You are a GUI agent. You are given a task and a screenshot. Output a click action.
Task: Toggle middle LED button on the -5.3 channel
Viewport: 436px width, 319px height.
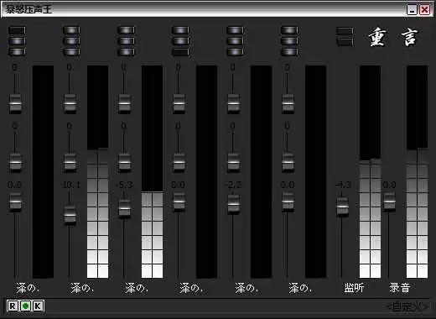pyautogui.click(x=126, y=41)
